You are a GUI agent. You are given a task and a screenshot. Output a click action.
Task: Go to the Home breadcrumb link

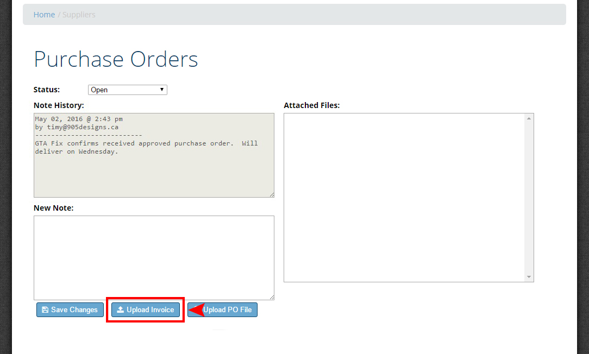[x=44, y=15]
